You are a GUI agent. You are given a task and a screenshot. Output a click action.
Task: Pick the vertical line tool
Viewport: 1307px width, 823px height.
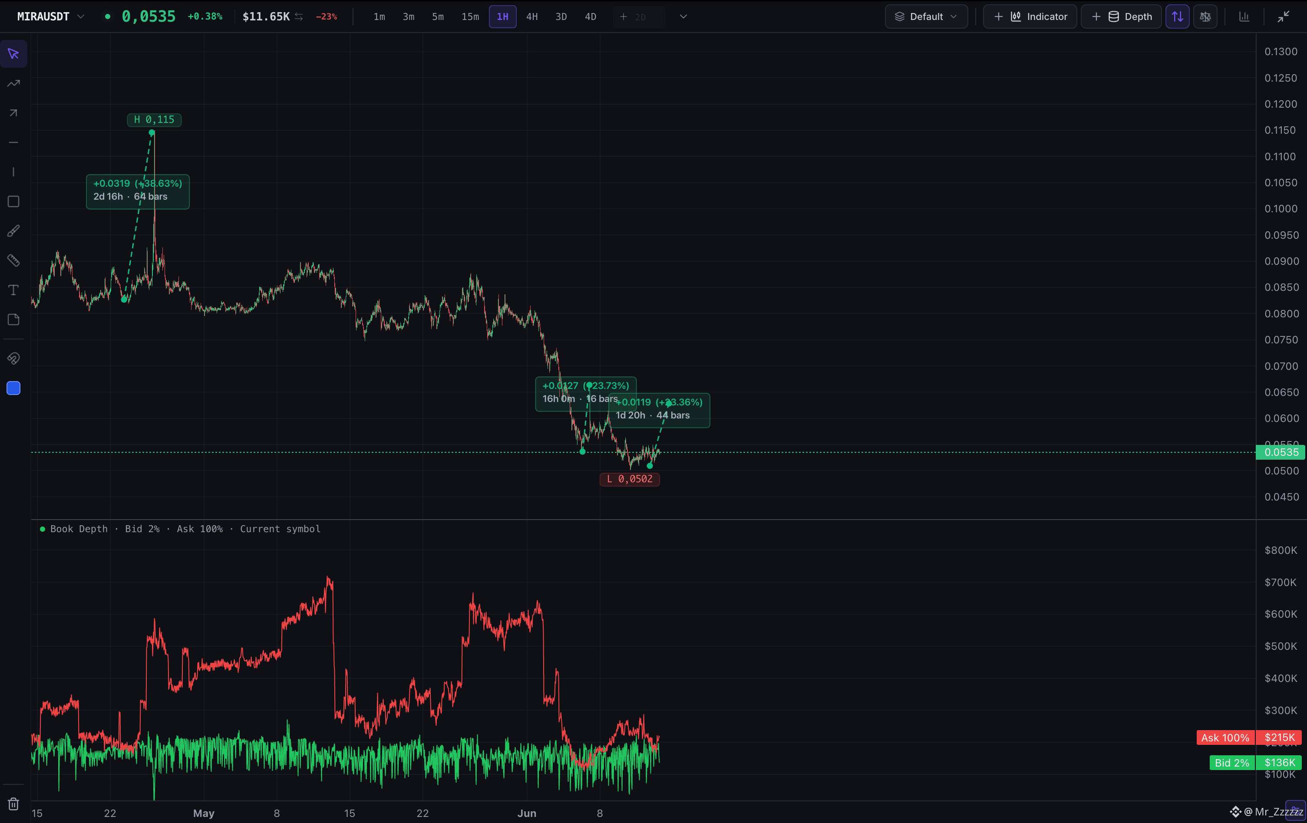pyautogui.click(x=13, y=172)
